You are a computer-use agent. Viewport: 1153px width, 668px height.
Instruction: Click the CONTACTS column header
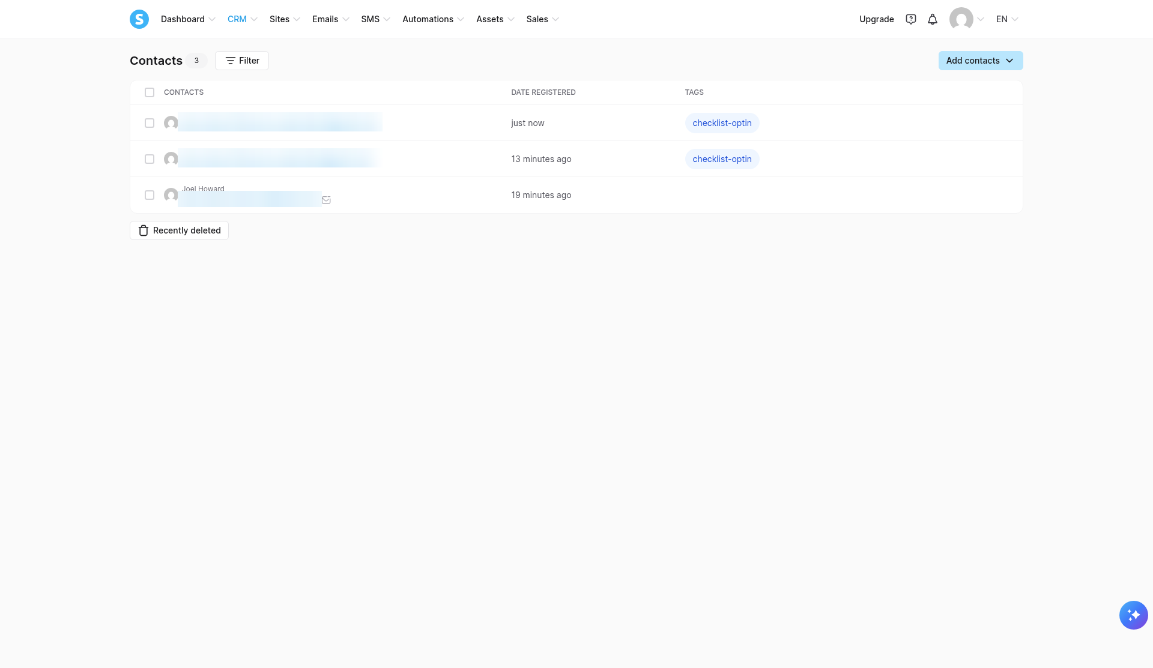(x=184, y=92)
